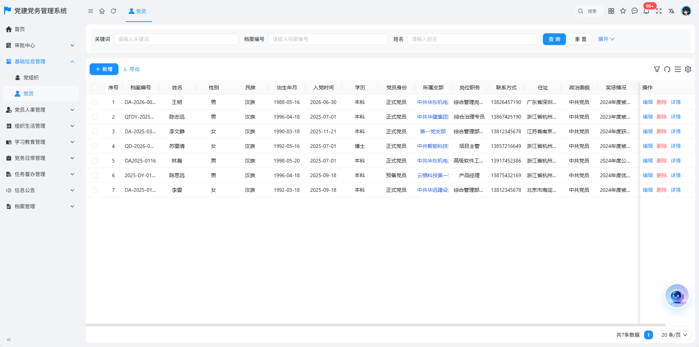Expand the 审批中心 sidebar menu
The width and height of the screenshot is (699, 347).
(x=41, y=45)
